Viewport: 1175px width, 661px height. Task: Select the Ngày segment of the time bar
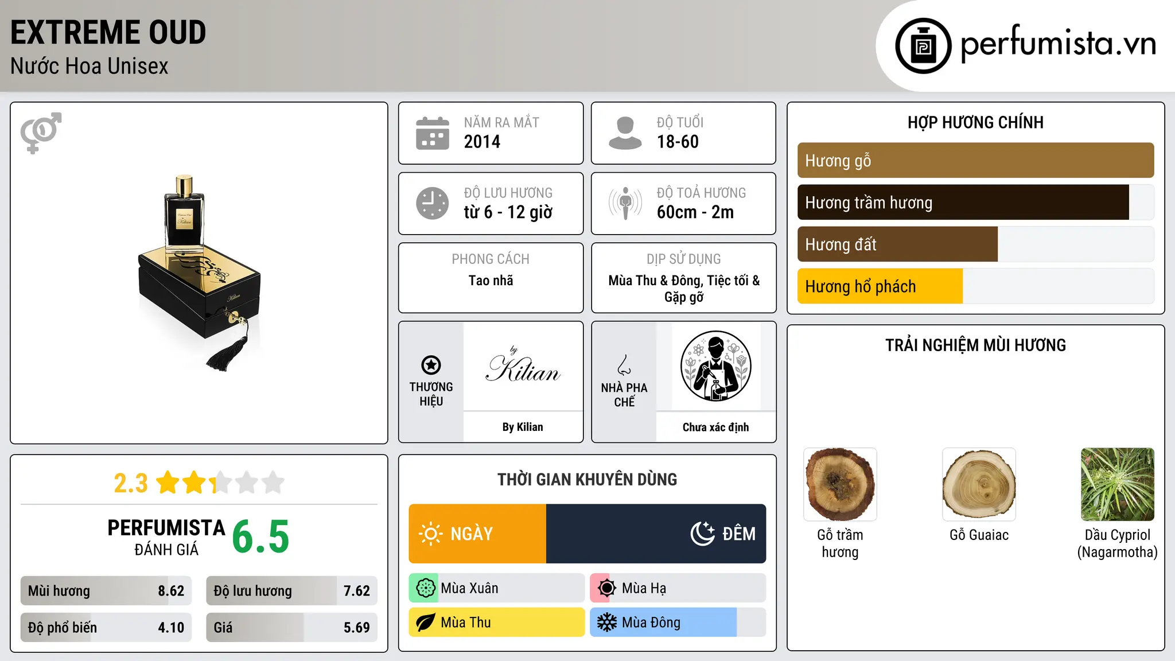(x=477, y=534)
